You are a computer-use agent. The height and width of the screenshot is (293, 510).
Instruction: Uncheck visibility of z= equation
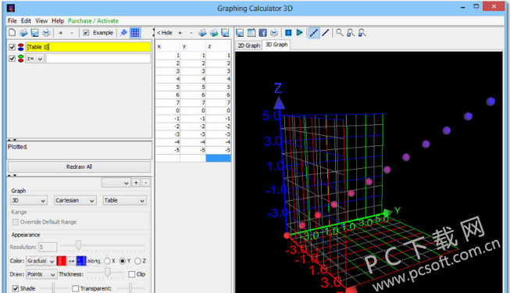coord(12,59)
